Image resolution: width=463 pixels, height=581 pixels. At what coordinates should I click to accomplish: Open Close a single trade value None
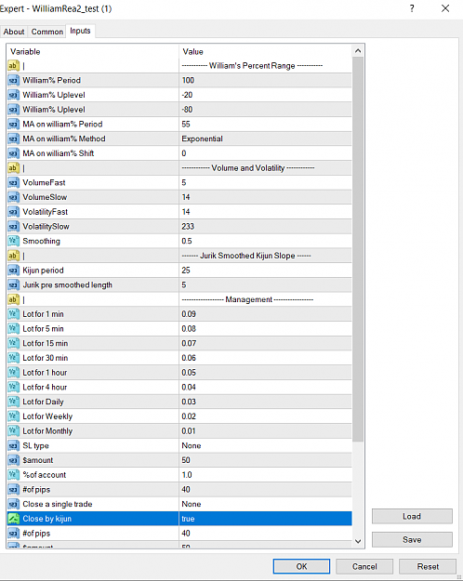point(265,504)
